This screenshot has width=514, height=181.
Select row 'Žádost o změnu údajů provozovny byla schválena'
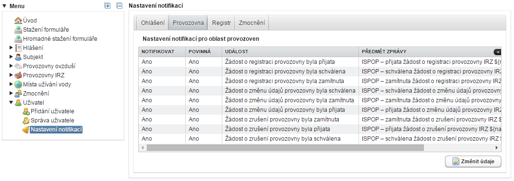click(320, 90)
